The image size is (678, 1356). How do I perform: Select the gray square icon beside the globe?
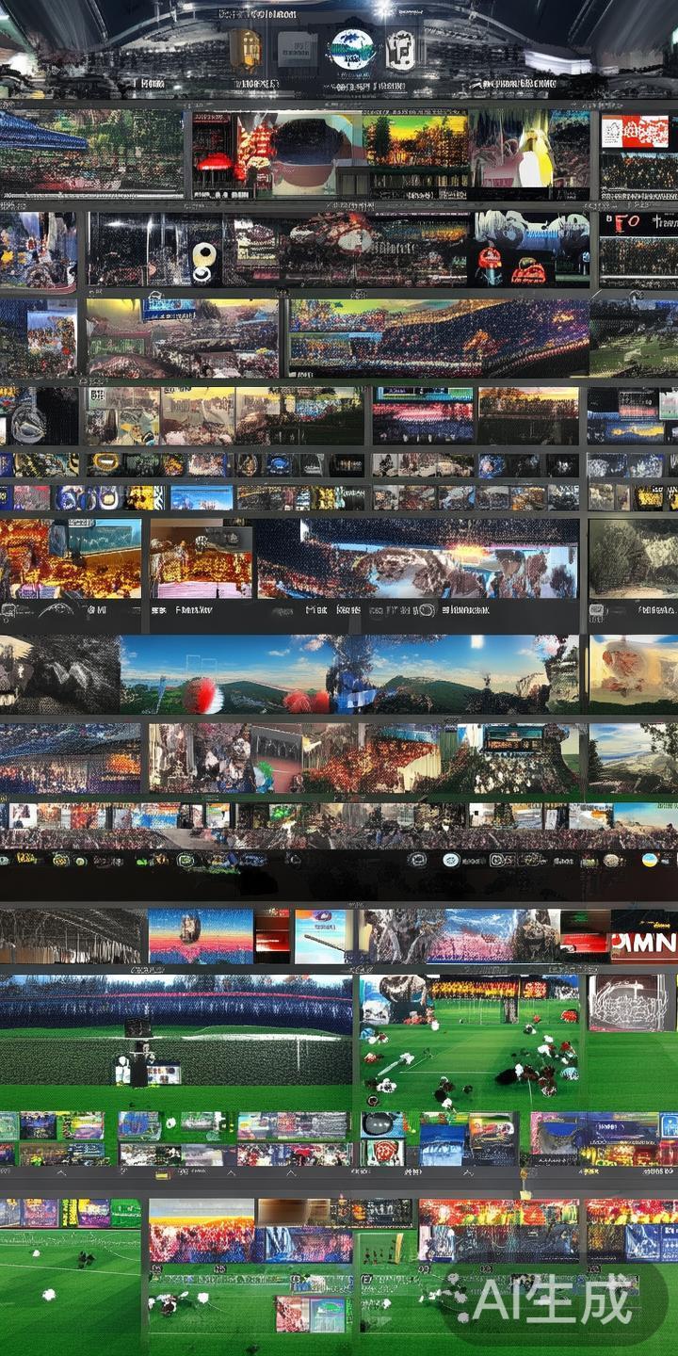pyautogui.click(x=296, y=49)
